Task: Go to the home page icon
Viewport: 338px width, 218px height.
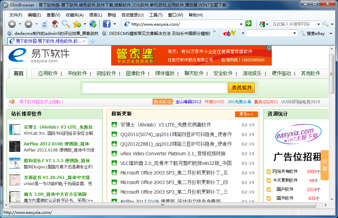Action: click(x=55, y=24)
